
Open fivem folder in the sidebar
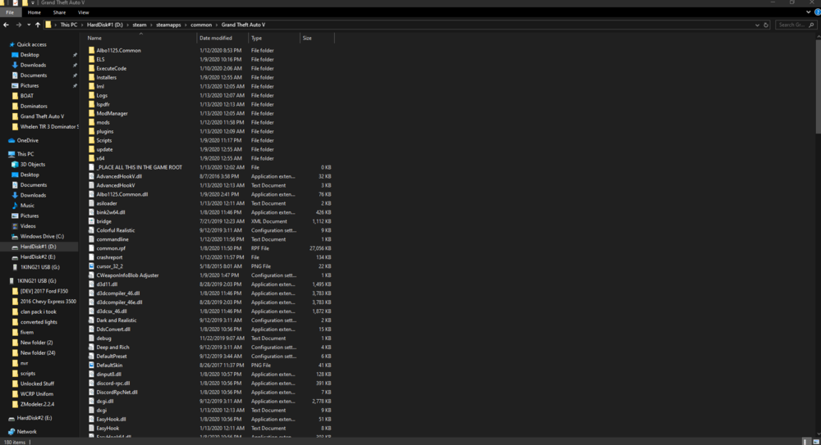(27, 332)
